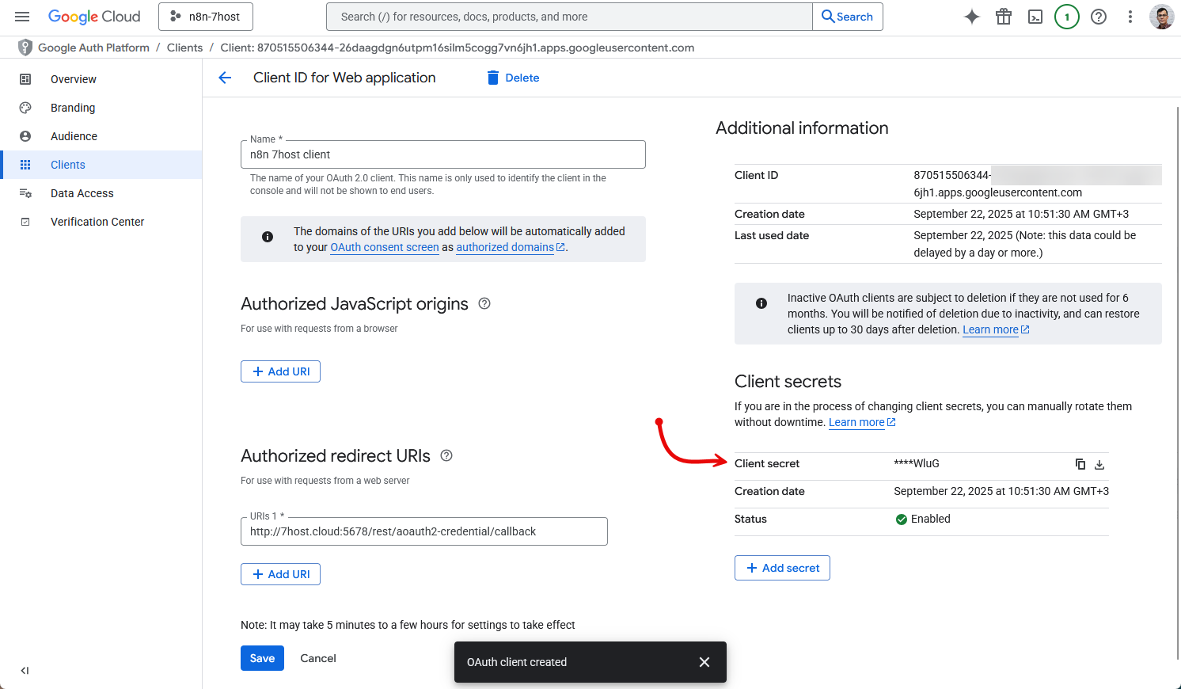The width and height of the screenshot is (1181, 689).
Task: Add URI under Authorized redirect URIs
Action: [x=280, y=574]
